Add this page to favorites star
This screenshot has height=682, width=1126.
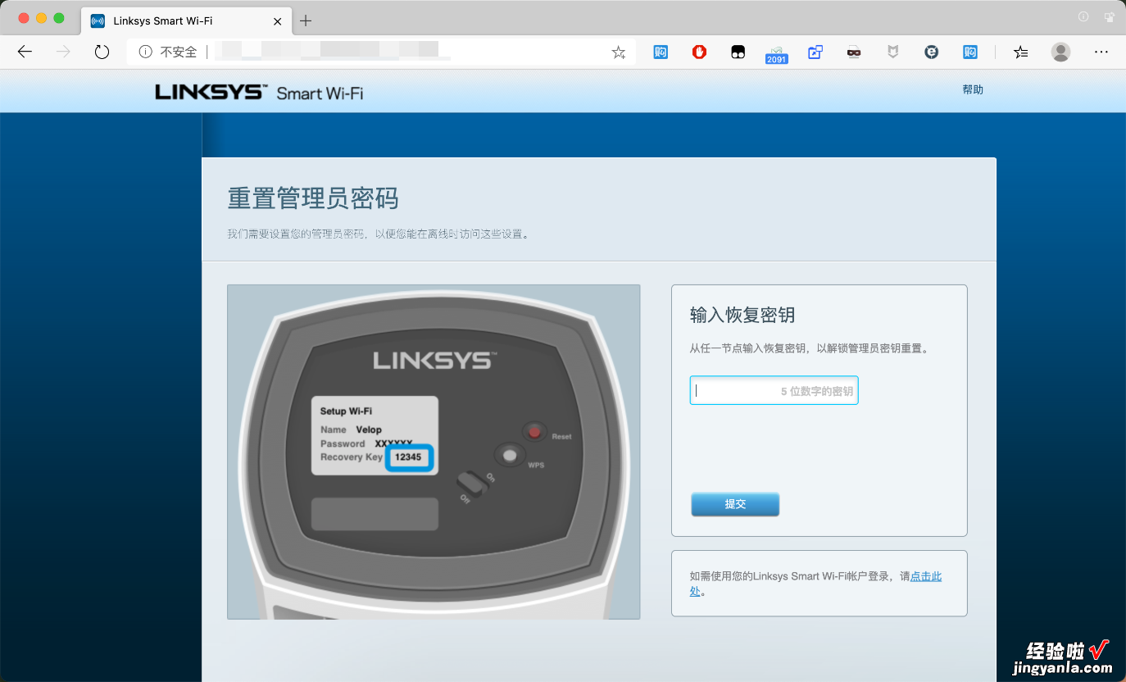[619, 52]
